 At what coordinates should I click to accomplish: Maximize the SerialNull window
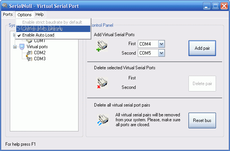tap(215, 6)
